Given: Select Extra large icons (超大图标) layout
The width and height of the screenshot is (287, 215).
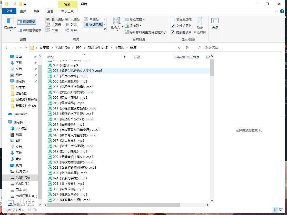Looking at the screenshot, I should point(55,19).
